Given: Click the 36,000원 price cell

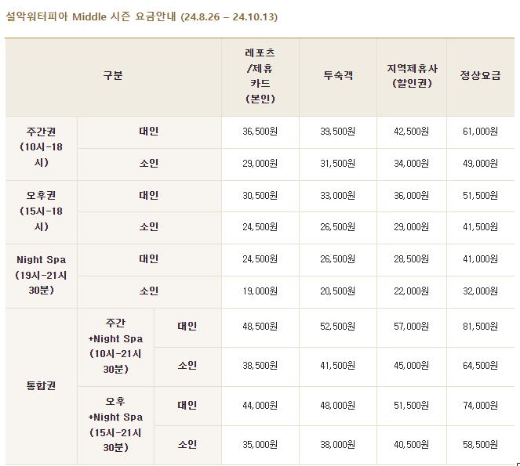Looking at the screenshot, I should click(x=411, y=196).
